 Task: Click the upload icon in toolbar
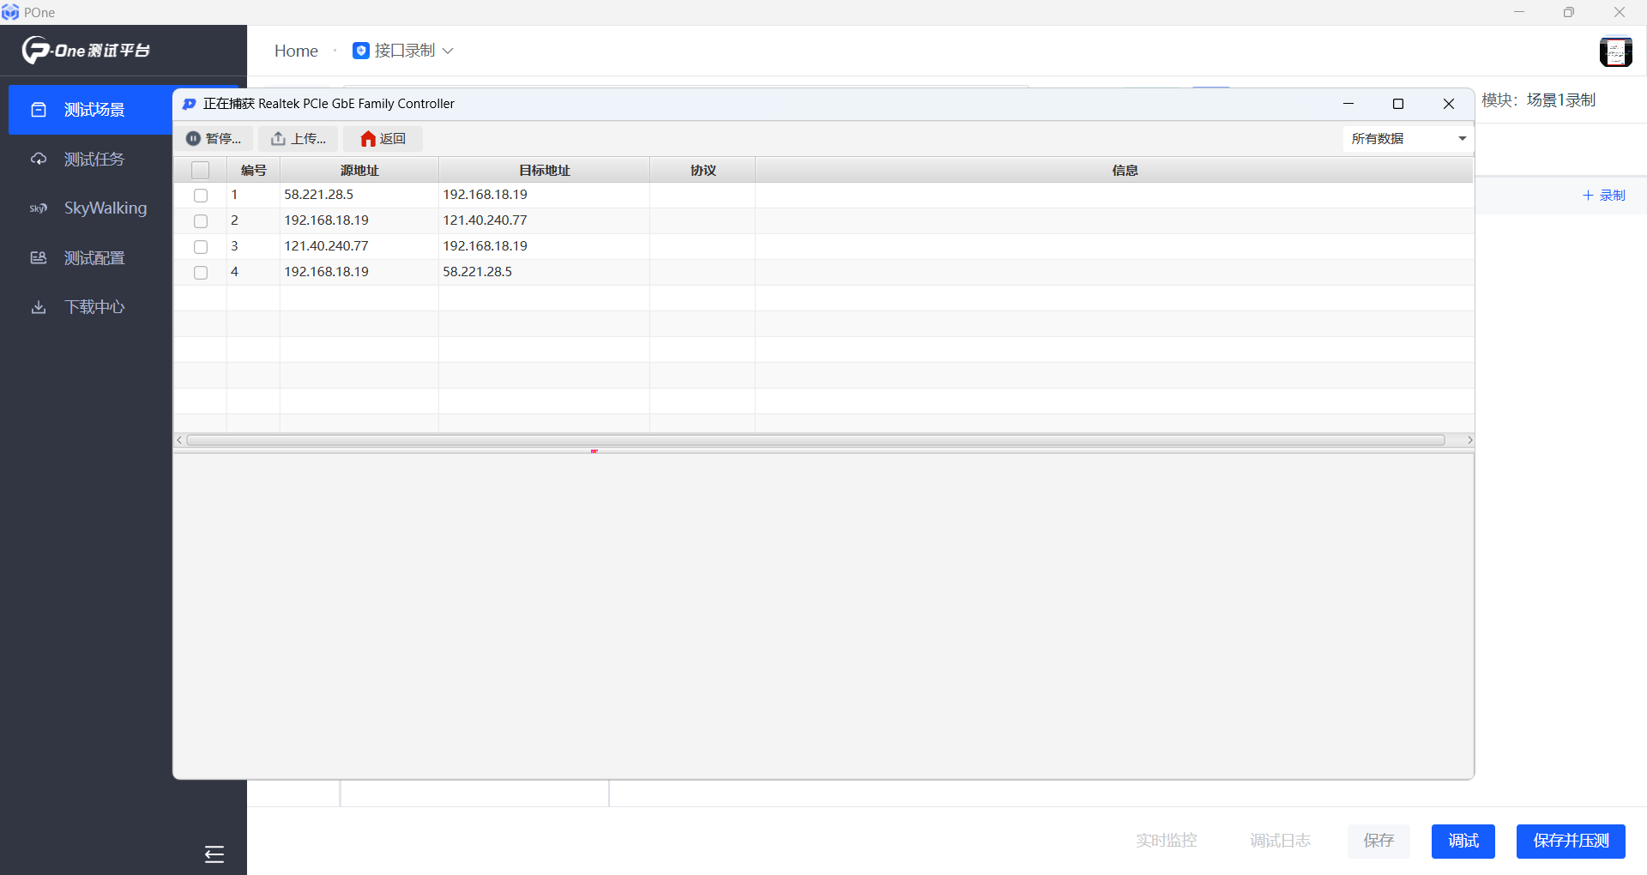click(278, 139)
